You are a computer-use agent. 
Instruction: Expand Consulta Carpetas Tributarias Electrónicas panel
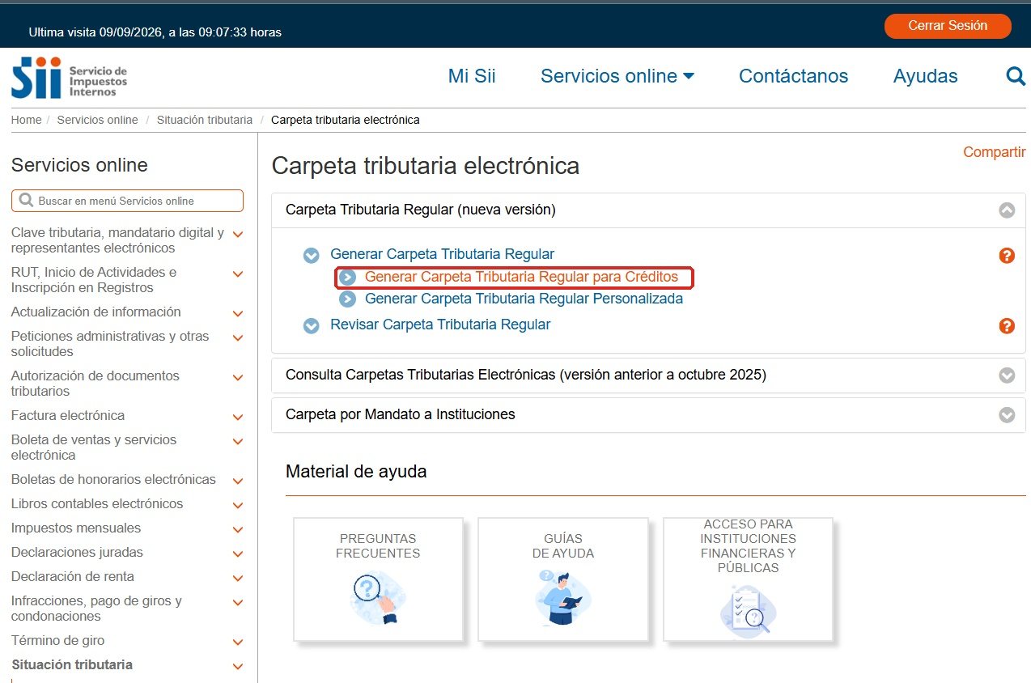(x=1007, y=375)
